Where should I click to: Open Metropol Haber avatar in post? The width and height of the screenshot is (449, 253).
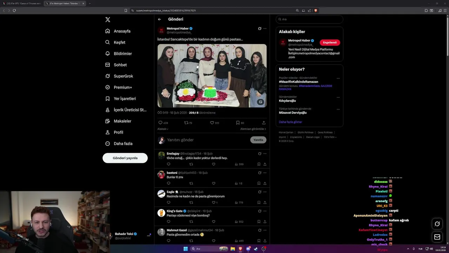(x=161, y=30)
